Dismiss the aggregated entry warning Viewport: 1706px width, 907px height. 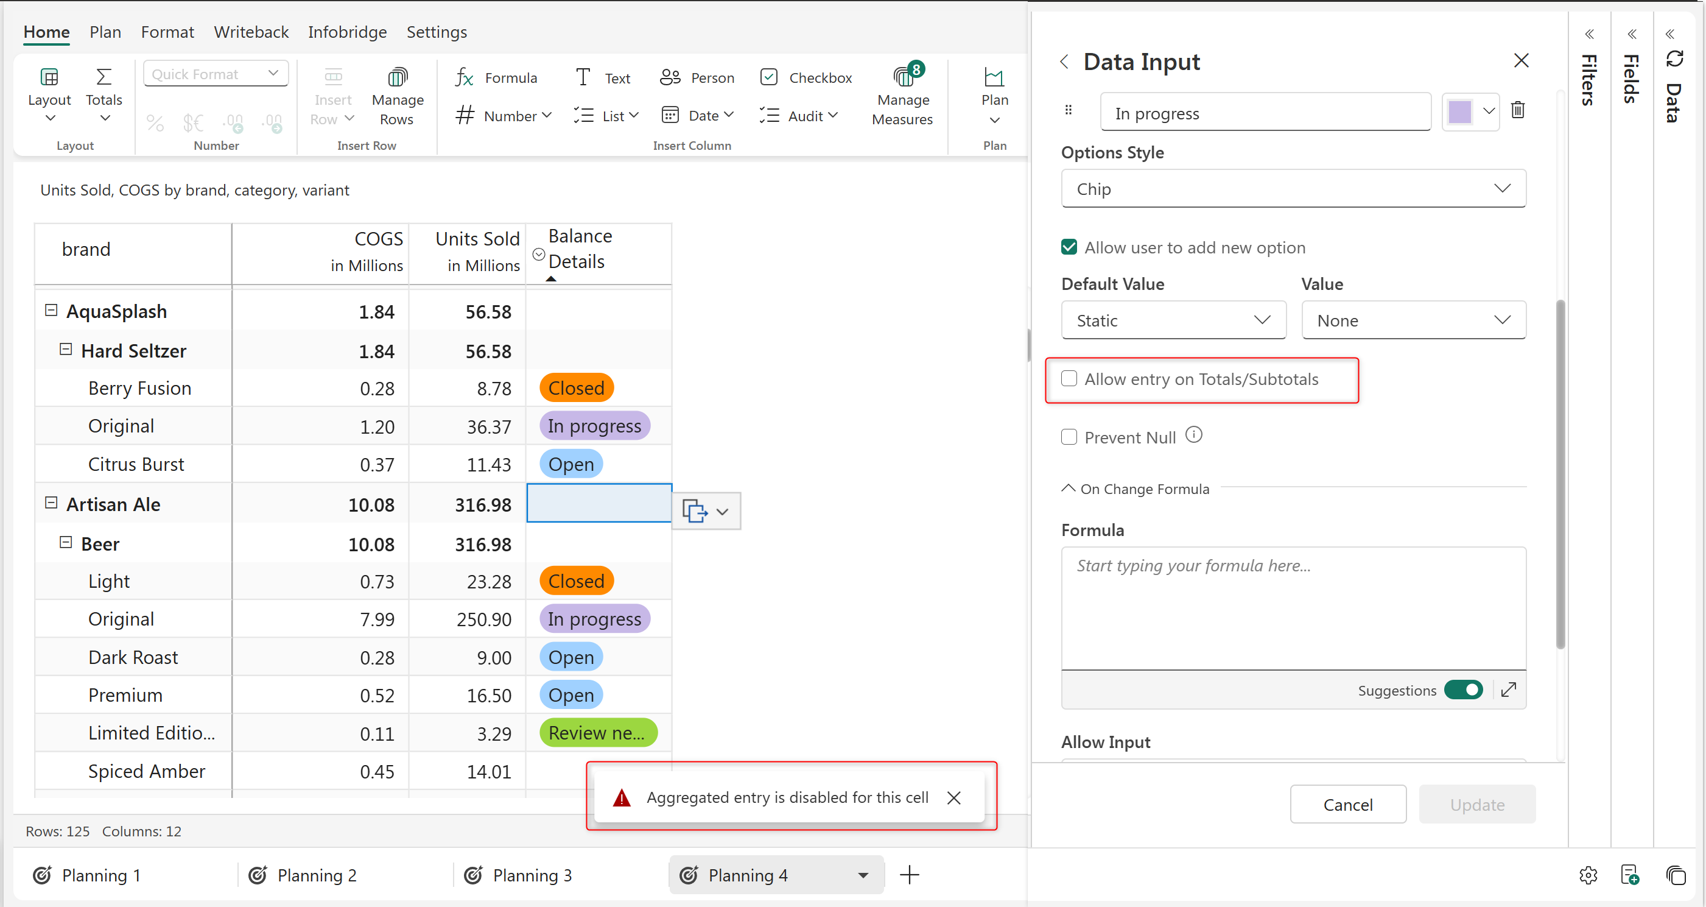tap(953, 798)
